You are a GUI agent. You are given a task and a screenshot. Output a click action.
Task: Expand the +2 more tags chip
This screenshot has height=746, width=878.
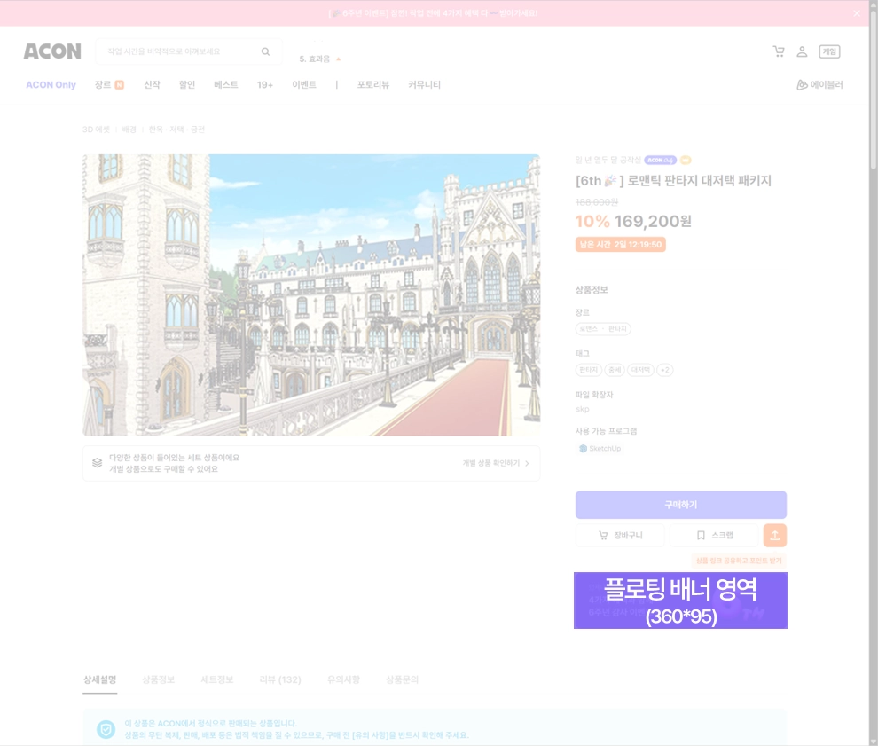pyautogui.click(x=664, y=370)
